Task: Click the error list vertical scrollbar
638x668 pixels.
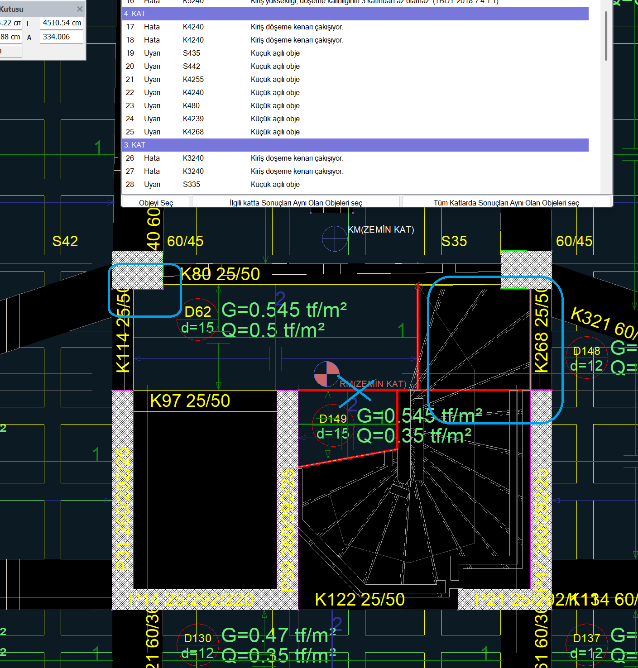Action: coord(606,36)
